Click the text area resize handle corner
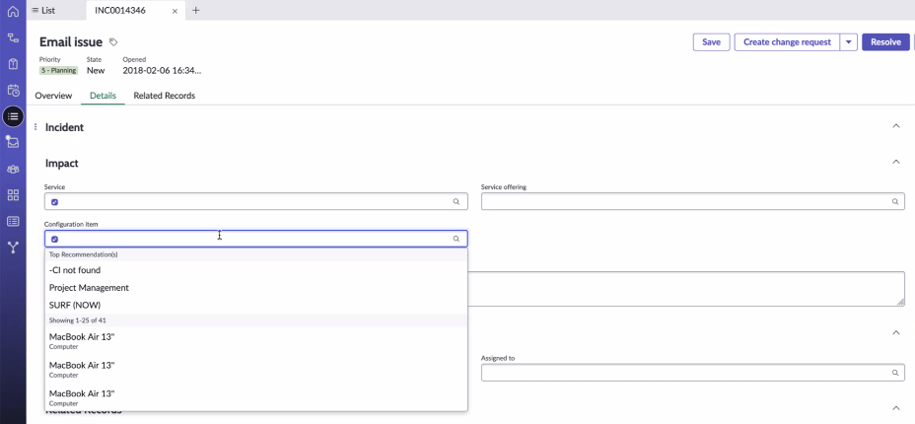Screen dimensions: 915x424 pos(901,302)
